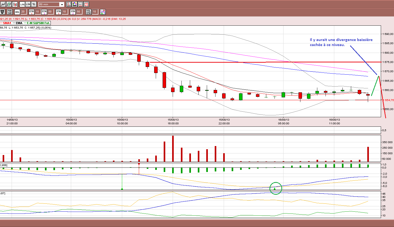Toggle the SMA 1 indicator
The image size is (394, 227).
tap(58, 12)
